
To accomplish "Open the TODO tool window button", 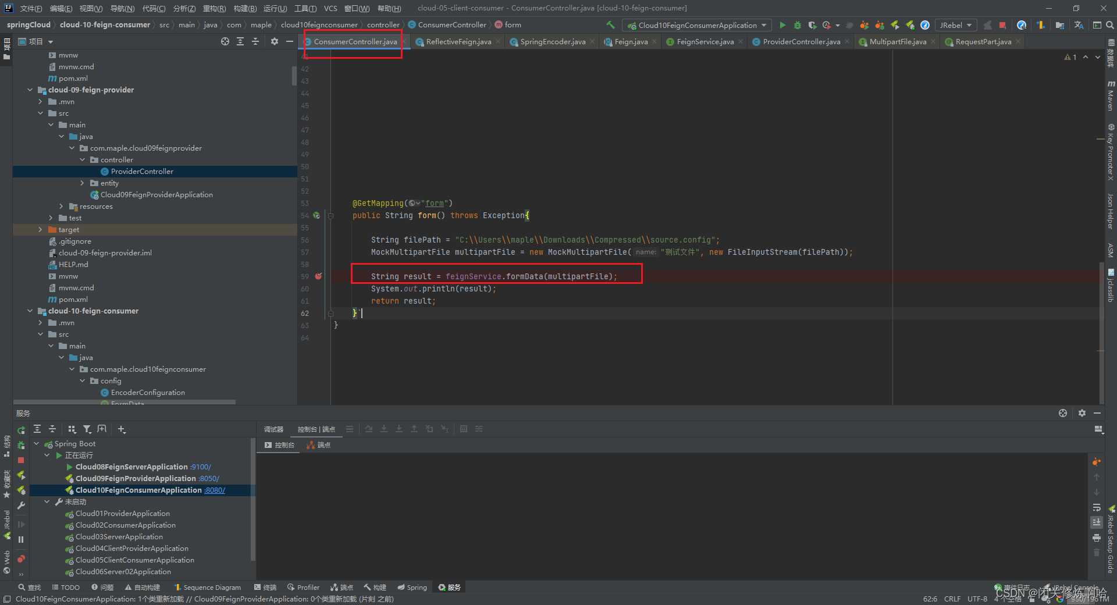I will 66,588.
